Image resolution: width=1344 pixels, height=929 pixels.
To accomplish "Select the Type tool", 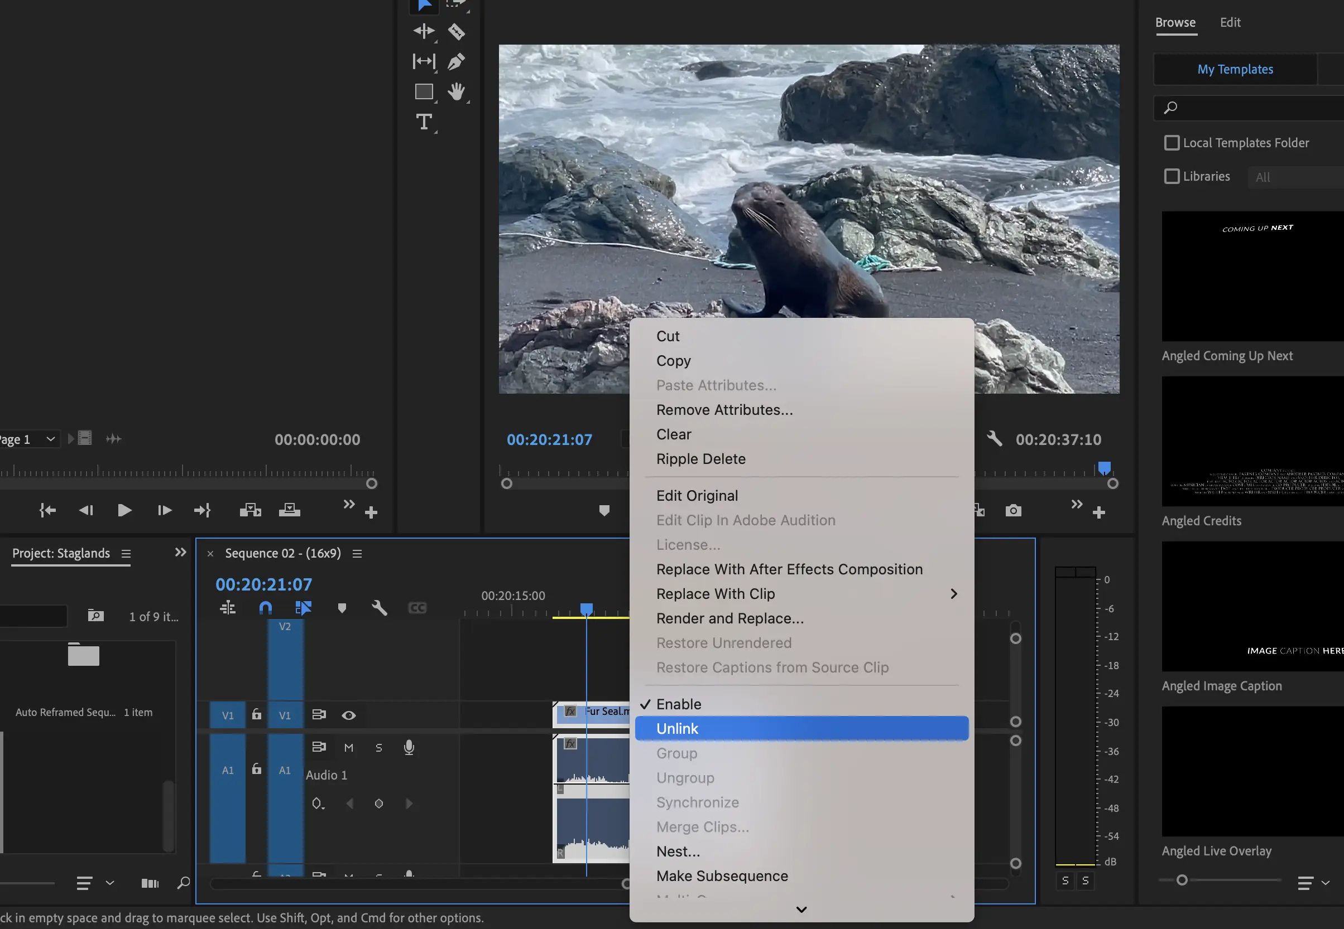I will pos(424,122).
